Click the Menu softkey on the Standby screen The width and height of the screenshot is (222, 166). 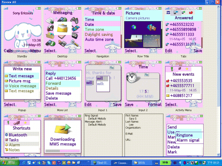35,51
